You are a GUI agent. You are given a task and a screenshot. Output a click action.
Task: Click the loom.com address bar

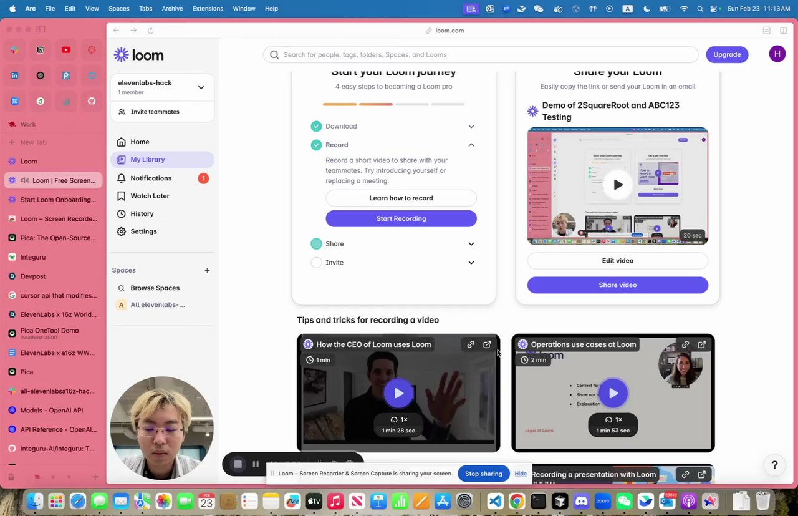[x=449, y=31]
